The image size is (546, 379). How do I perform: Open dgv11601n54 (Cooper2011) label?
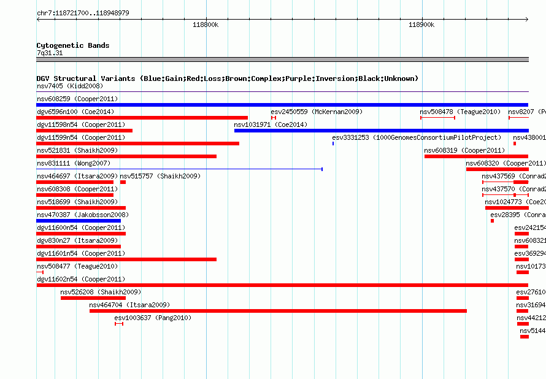tap(81, 253)
